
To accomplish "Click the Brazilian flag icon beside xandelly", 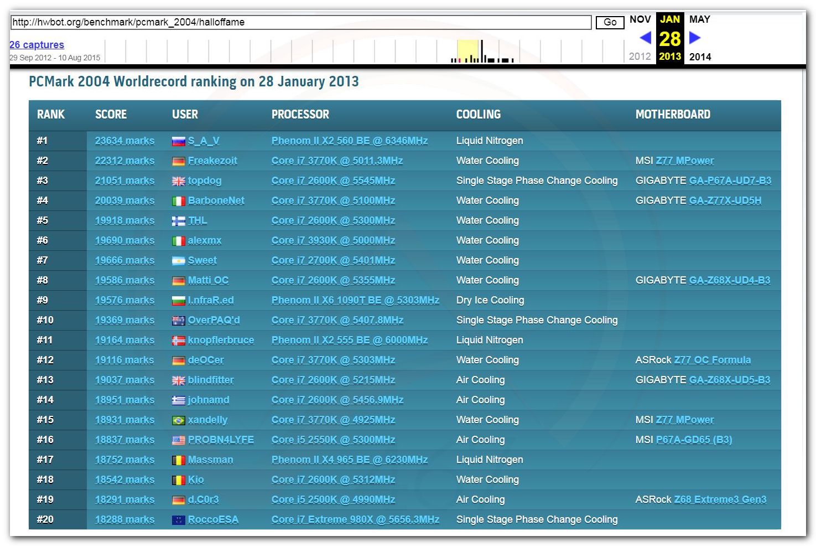I will (178, 420).
